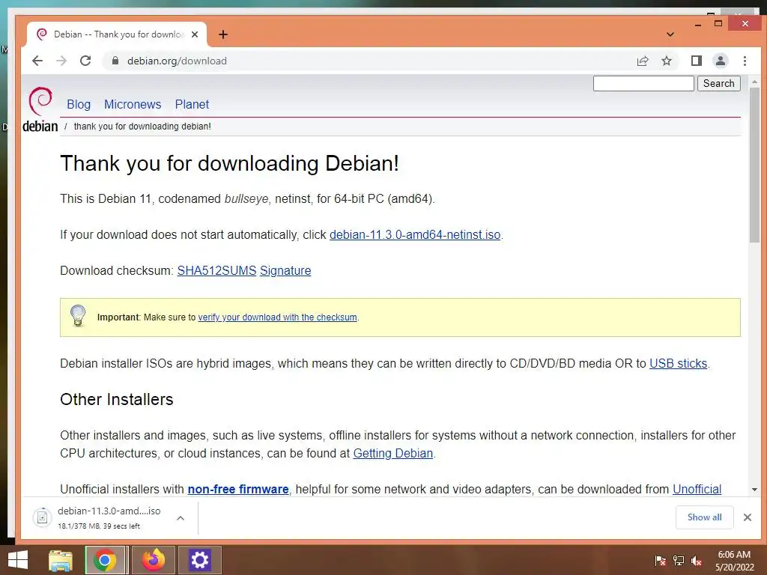Open File Explorer from the taskbar

61,560
